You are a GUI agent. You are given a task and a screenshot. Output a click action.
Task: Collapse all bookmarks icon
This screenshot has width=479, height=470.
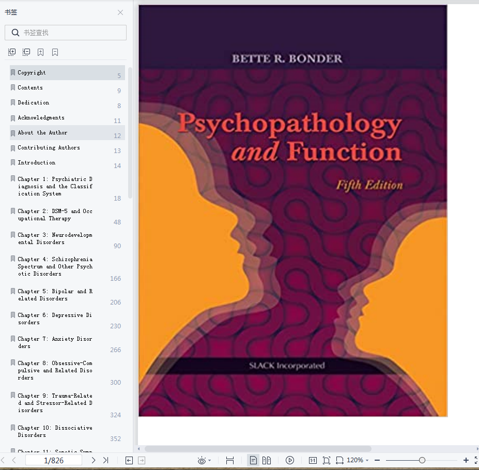[x=26, y=52]
